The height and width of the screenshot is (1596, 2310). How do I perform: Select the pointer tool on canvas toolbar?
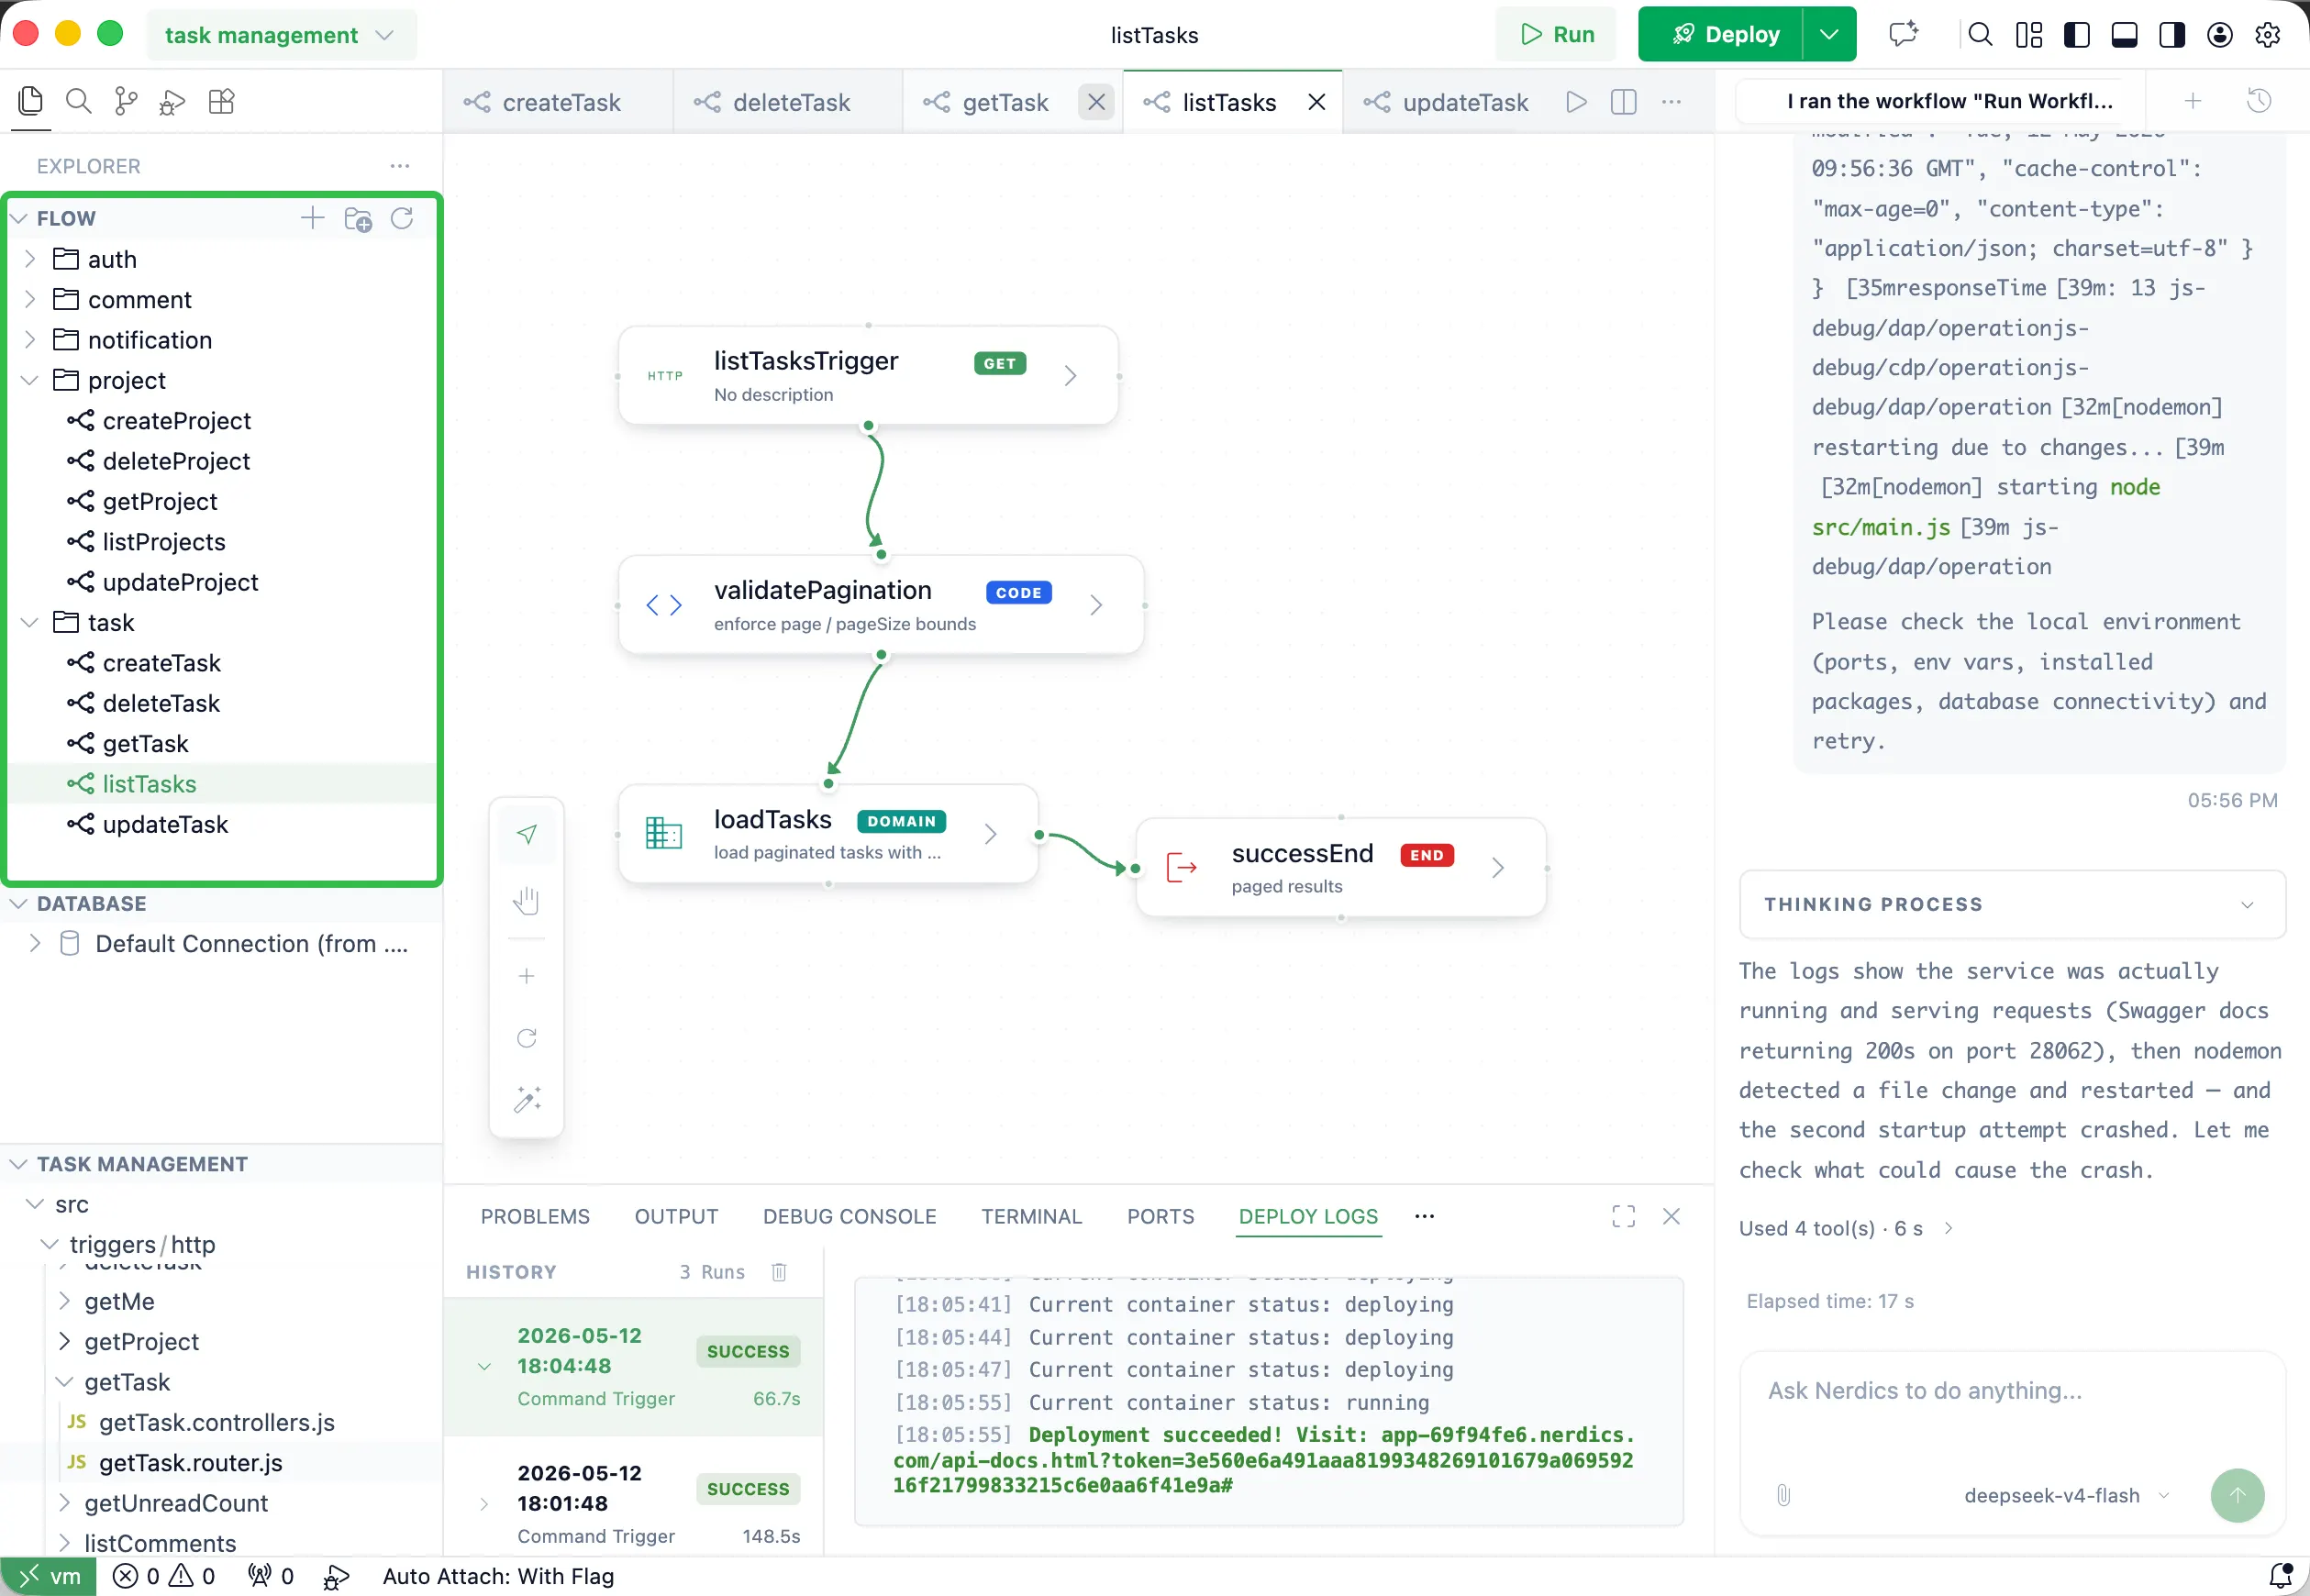pos(527,834)
